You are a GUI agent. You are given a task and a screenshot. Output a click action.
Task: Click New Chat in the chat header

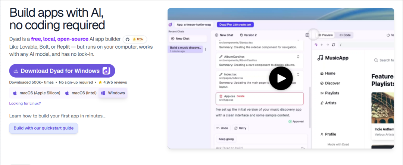[x=224, y=35]
